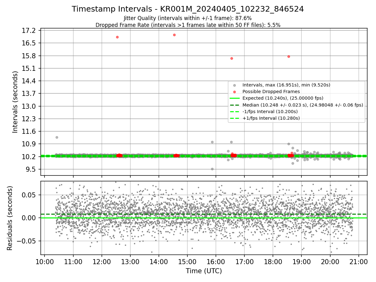Click the red dropped-frame point near 18:30 at 15.8s
This screenshot has height=282, width=376.
click(x=289, y=56)
